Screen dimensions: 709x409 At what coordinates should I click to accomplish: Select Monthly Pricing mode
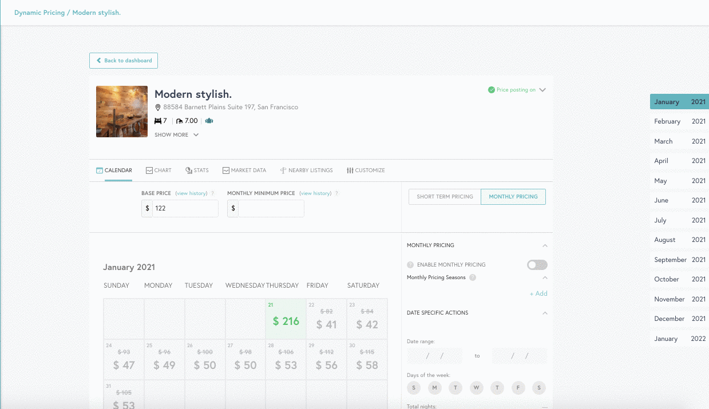(x=513, y=197)
